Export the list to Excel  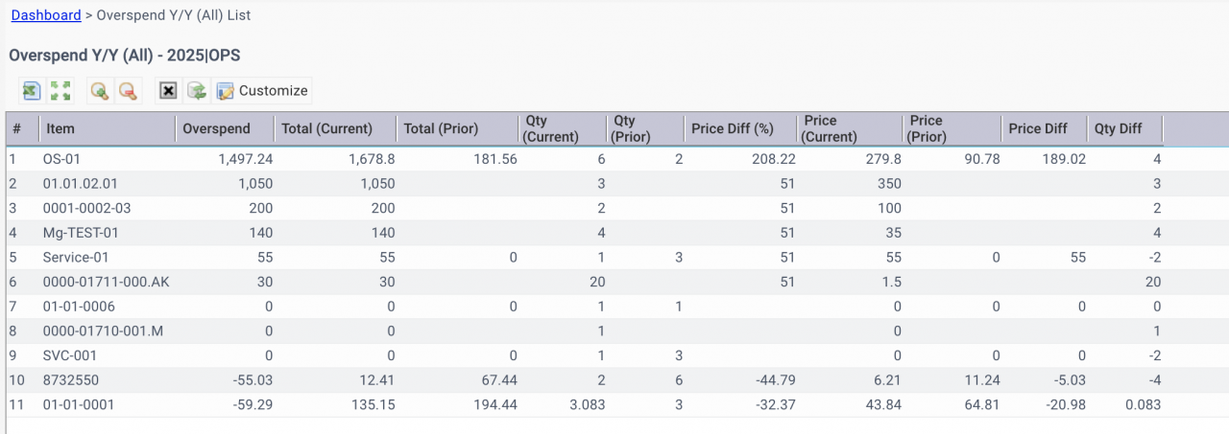32,91
